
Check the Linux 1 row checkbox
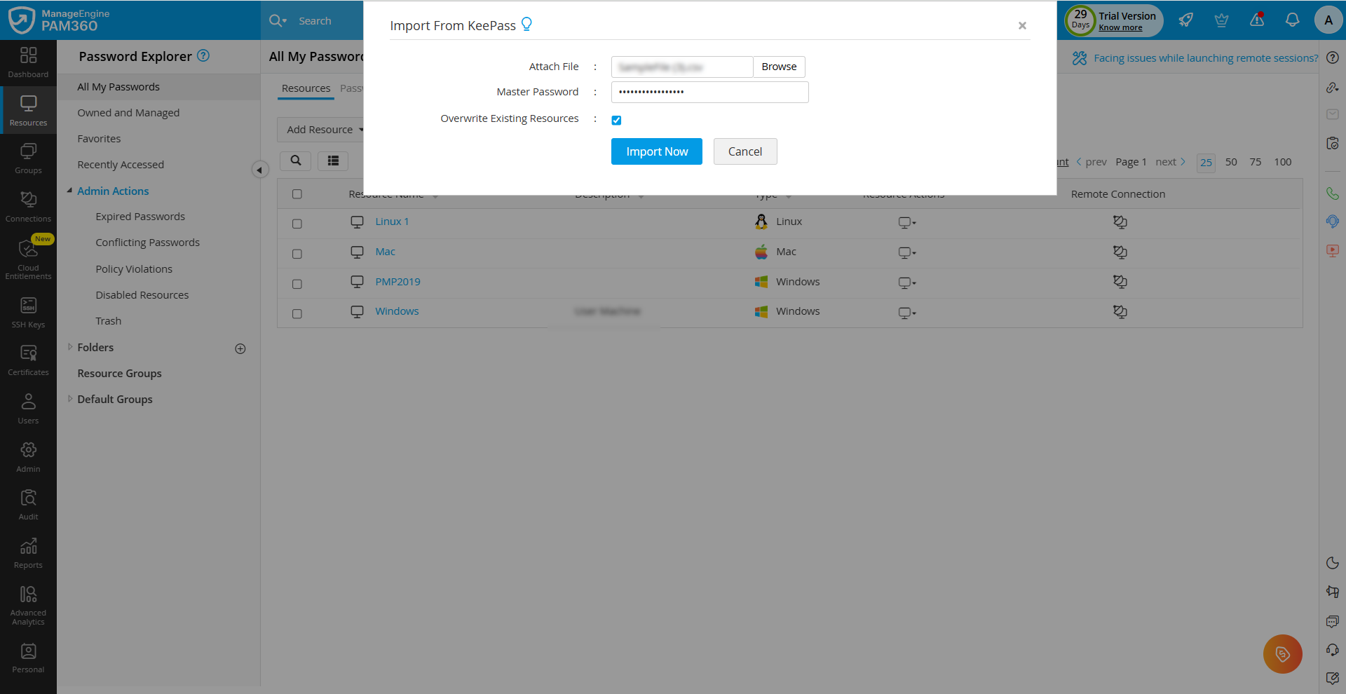coord(297,224)
